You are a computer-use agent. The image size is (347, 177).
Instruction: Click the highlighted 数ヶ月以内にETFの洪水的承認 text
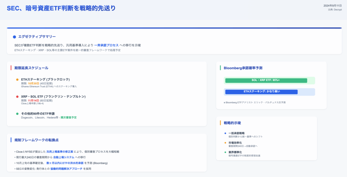(65, 163)
